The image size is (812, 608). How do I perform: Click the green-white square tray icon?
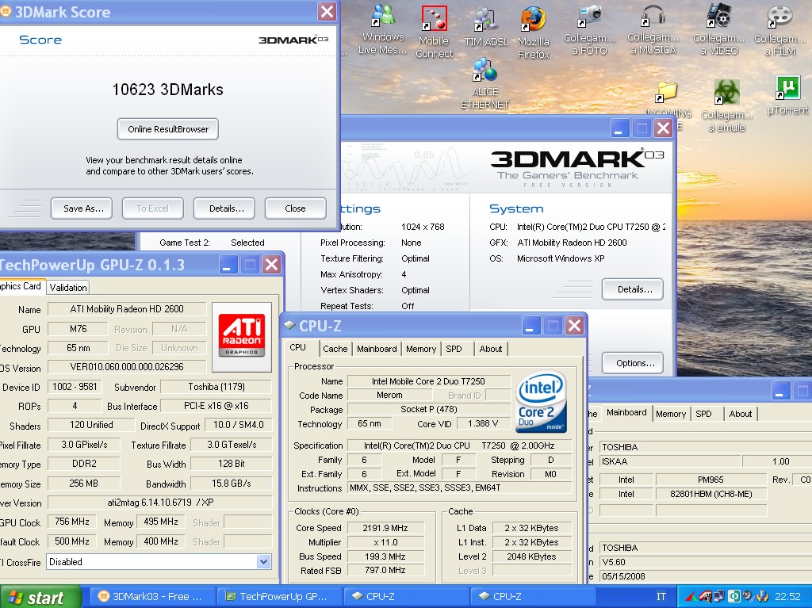coord(733,597)
